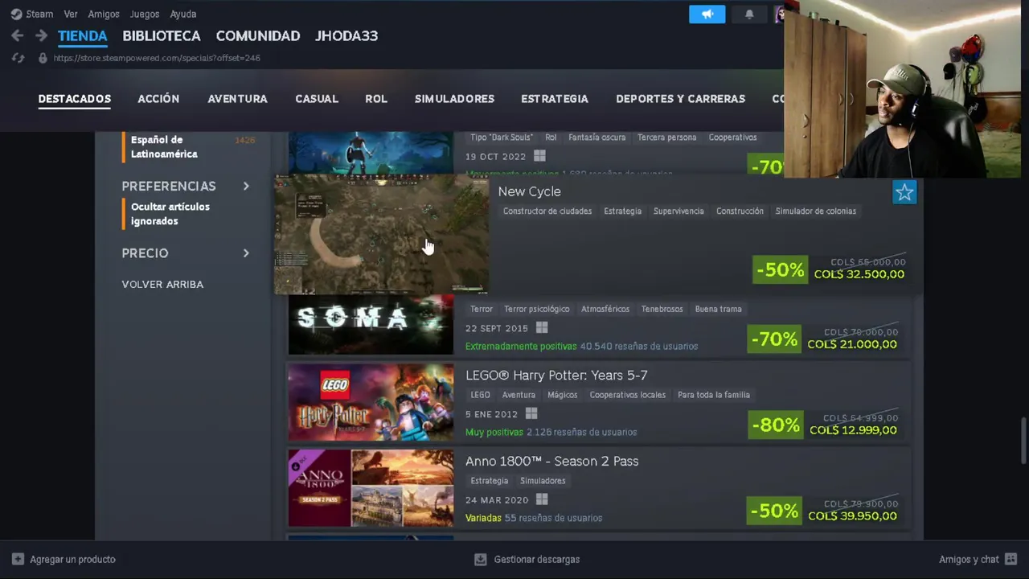
Task: Toggle Ocultar artículos ignorados option
Action: tap(170, 214)
